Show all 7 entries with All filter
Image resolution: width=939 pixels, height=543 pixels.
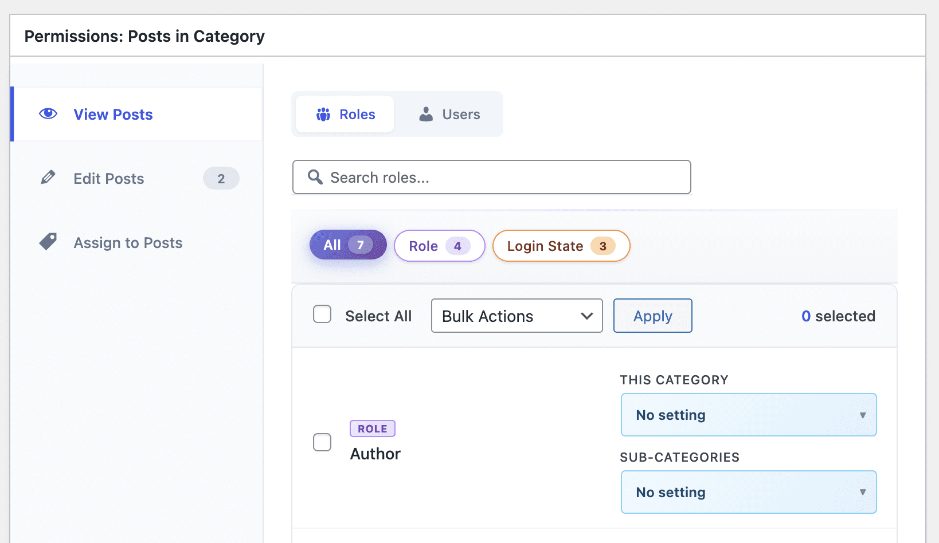tap(348, 245)
